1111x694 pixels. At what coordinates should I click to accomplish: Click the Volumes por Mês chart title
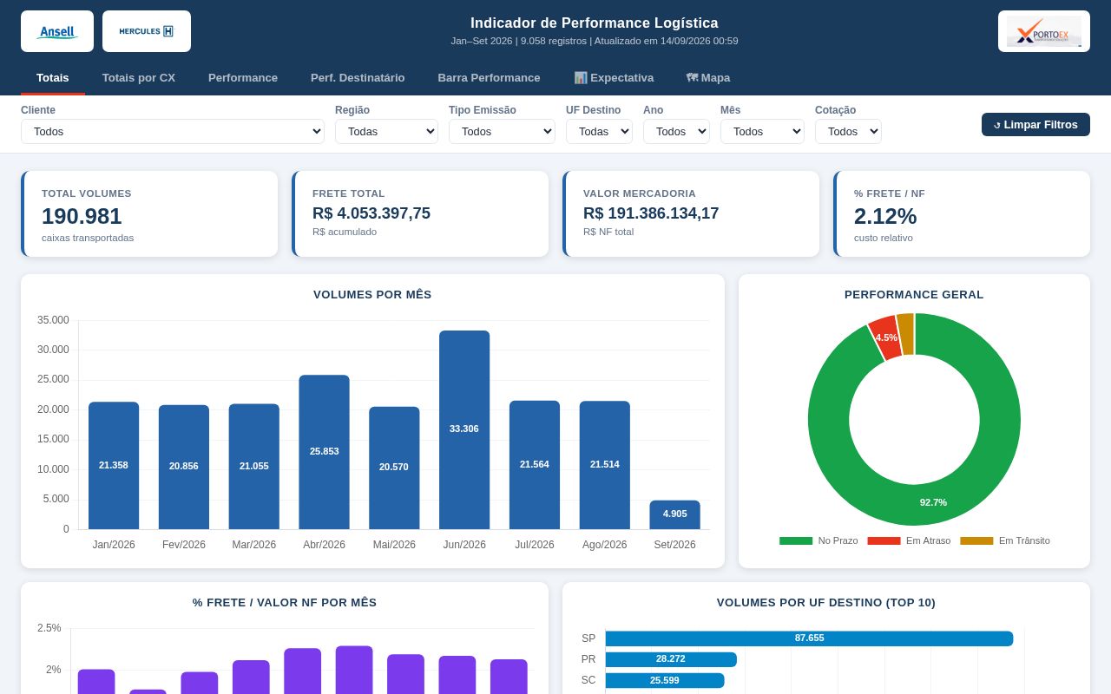point(372,294)
